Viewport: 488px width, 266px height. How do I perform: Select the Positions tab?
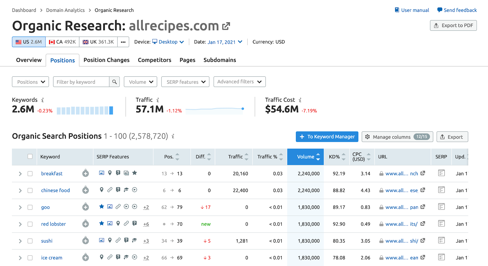pos(63,60)
